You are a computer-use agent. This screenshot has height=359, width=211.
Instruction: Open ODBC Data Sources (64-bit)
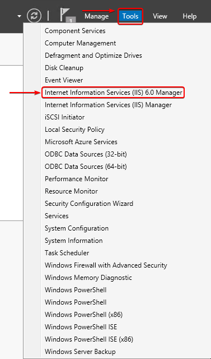[86, 167]
